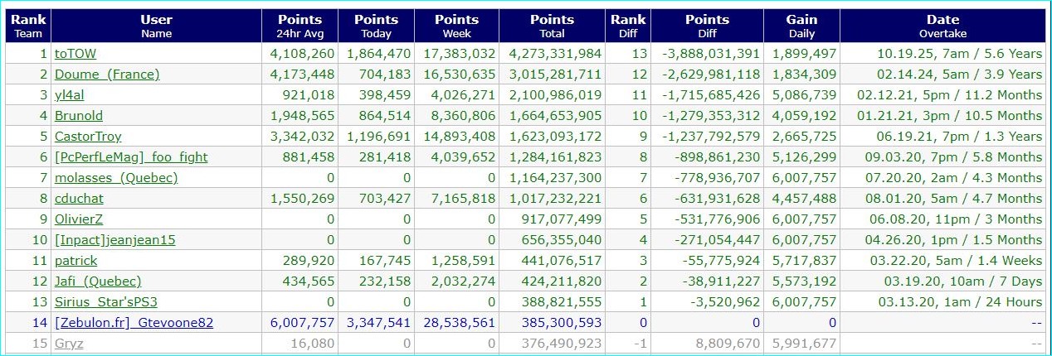Click Jafi_(Quebec) user link
Image resolution: width=1052 pixels, height=356 pixels.
98,281
